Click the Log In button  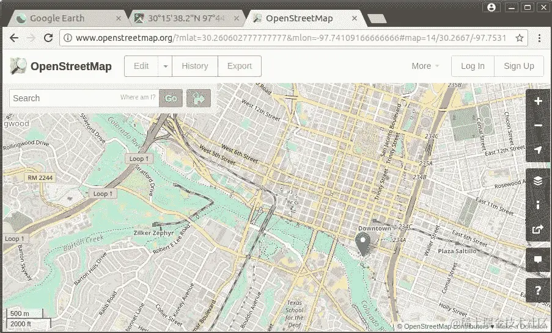click(473, 66)
